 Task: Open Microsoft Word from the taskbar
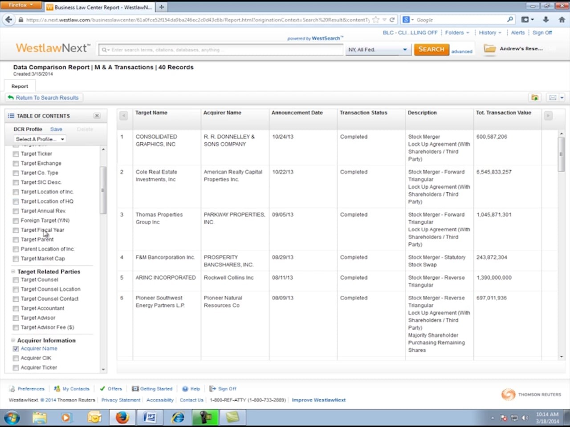coord(150,418)
